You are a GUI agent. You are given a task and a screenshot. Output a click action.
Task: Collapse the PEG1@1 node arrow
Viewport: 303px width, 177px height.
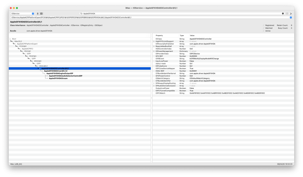click(23, 51)
